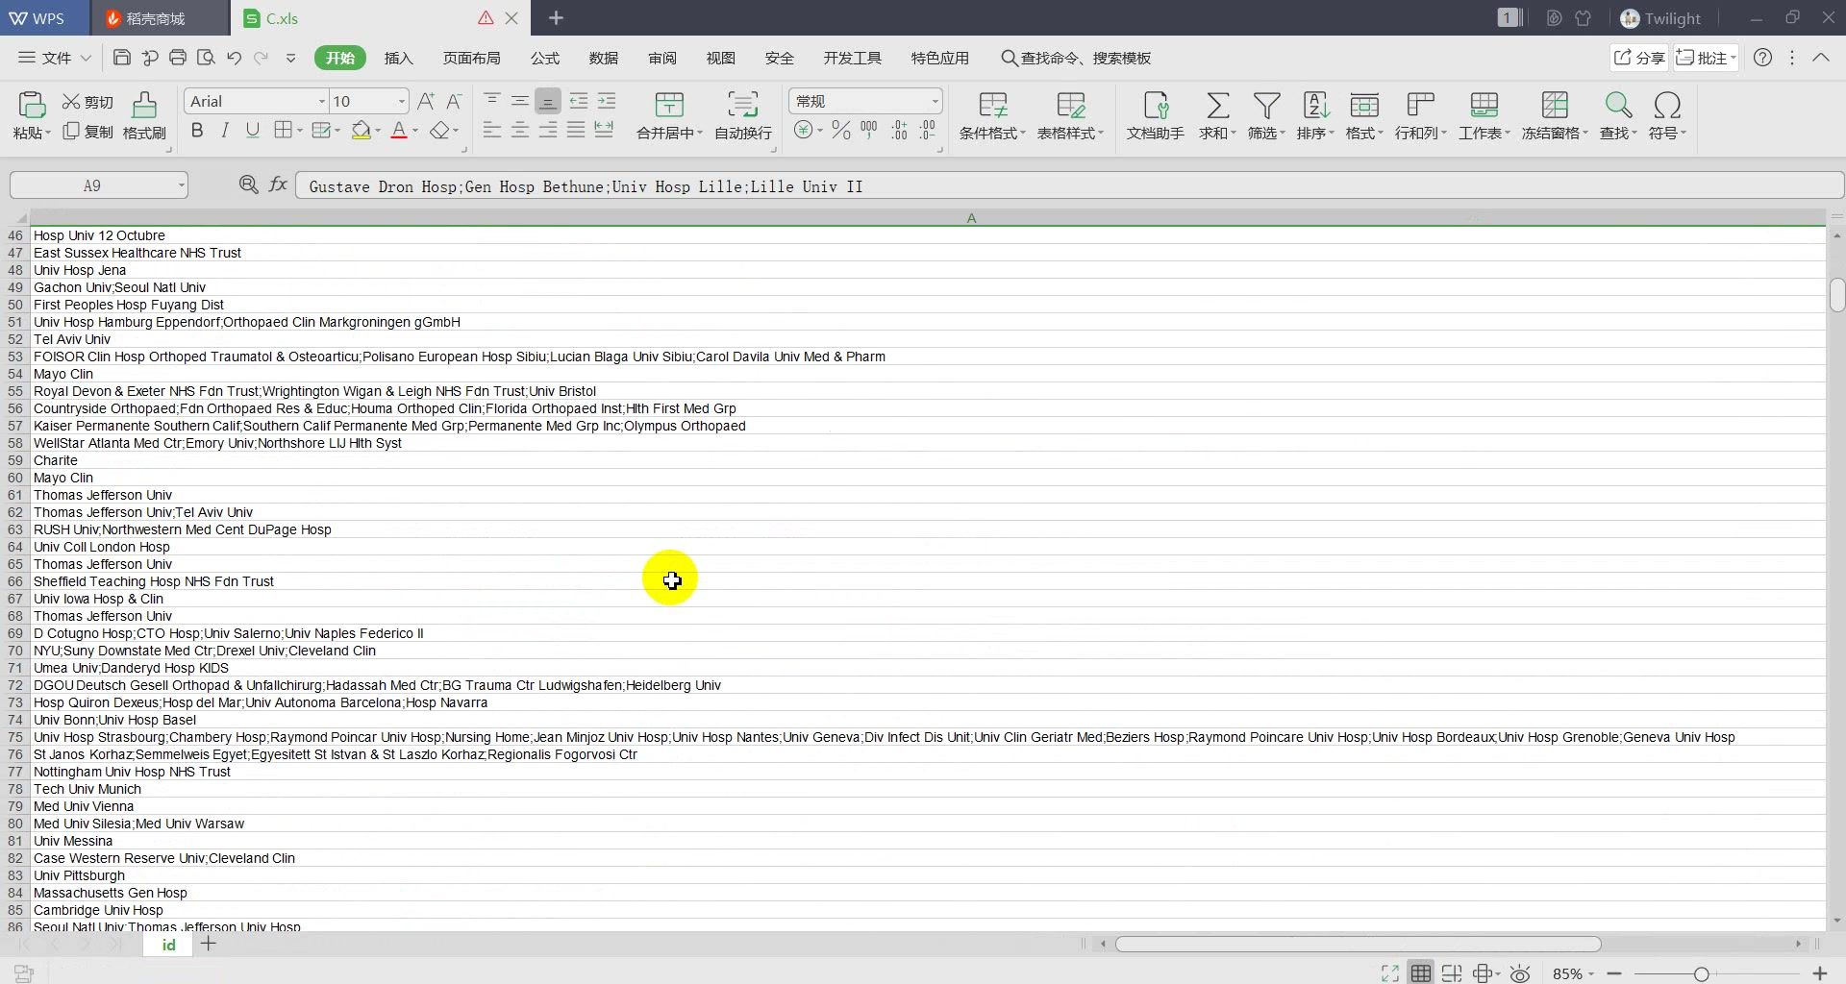This screenshot has width=1846, height=984.
Task: Select the id sheet tab
Action: click(x=168, y=945)
